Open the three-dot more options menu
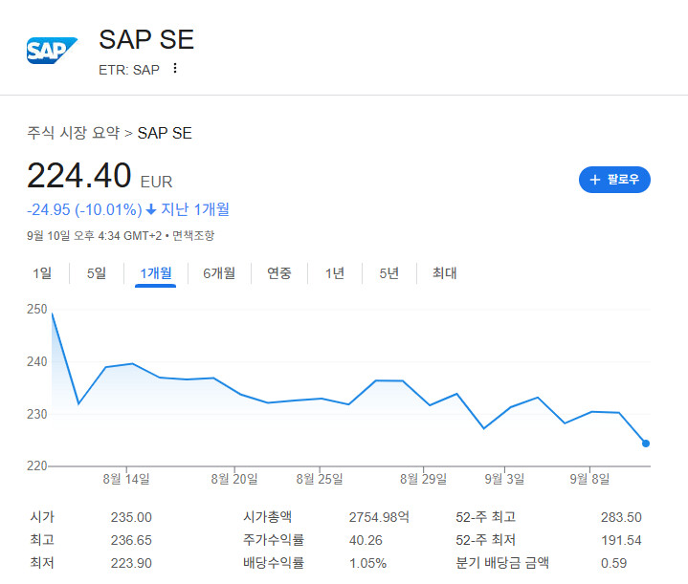The width and height of the screenshot is (688, 584). [175, 69]
